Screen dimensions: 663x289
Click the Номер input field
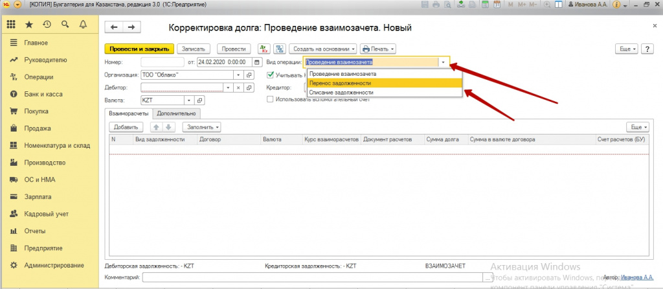[163, 62]
